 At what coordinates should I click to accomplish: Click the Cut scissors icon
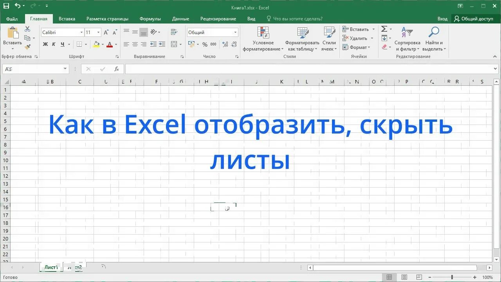click(27, 29)
